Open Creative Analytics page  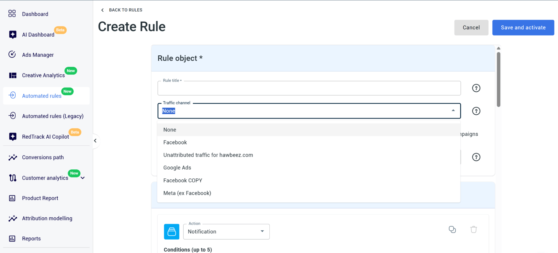[x=43, y=75]
